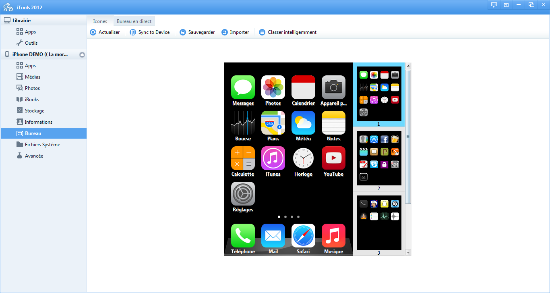Select the Météo weather app icon

[303, 123]
